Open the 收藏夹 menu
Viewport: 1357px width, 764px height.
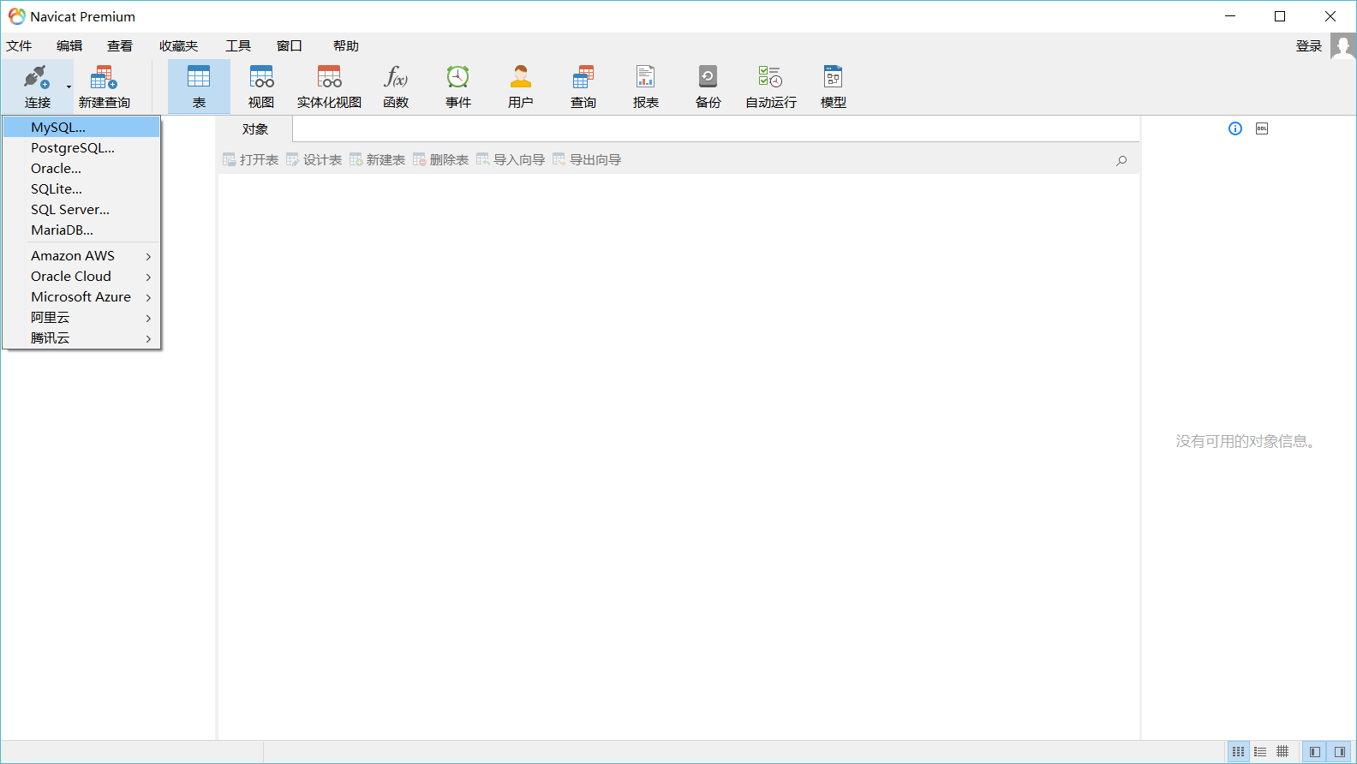(x=178, y=46)
